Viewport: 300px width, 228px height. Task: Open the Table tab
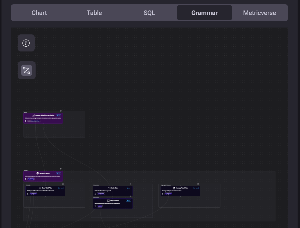[94, 13]
